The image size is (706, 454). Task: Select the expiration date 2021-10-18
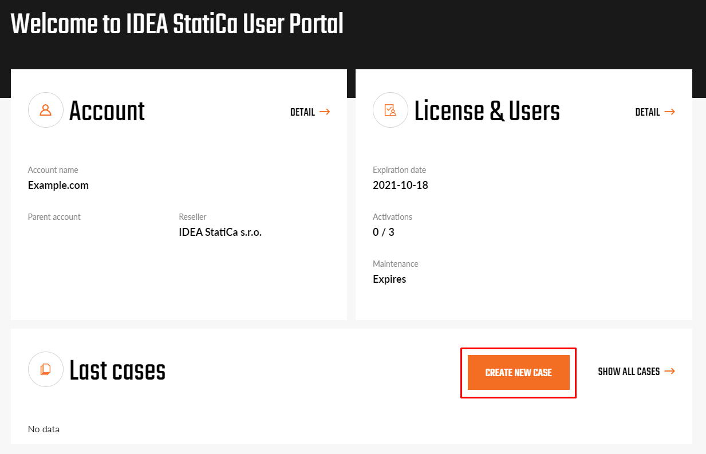click(x=400, y=185)
